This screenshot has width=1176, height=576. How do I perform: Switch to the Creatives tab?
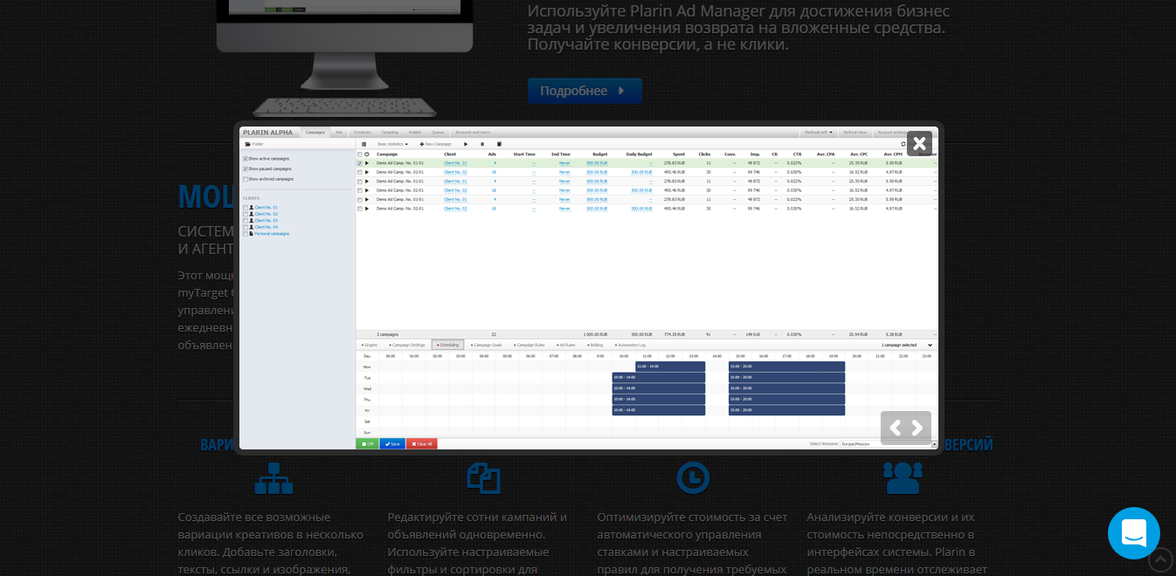362,133
